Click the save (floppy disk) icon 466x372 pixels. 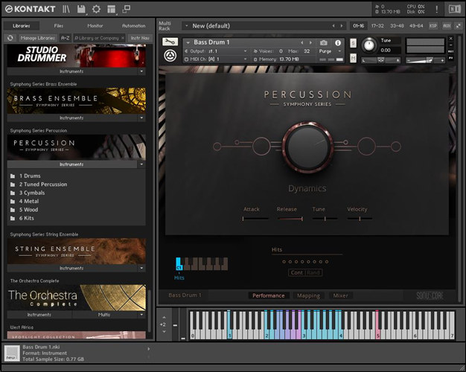(x=80, y=9)
